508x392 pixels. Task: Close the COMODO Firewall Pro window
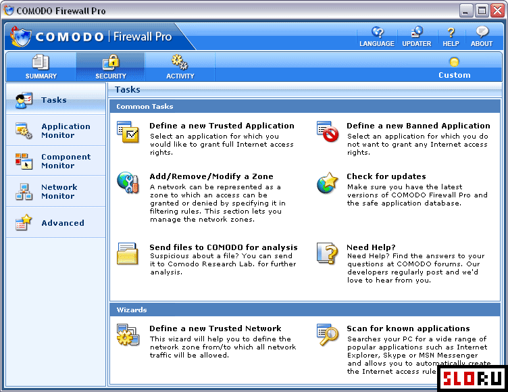pyautogui.click(x=497, y=11)
